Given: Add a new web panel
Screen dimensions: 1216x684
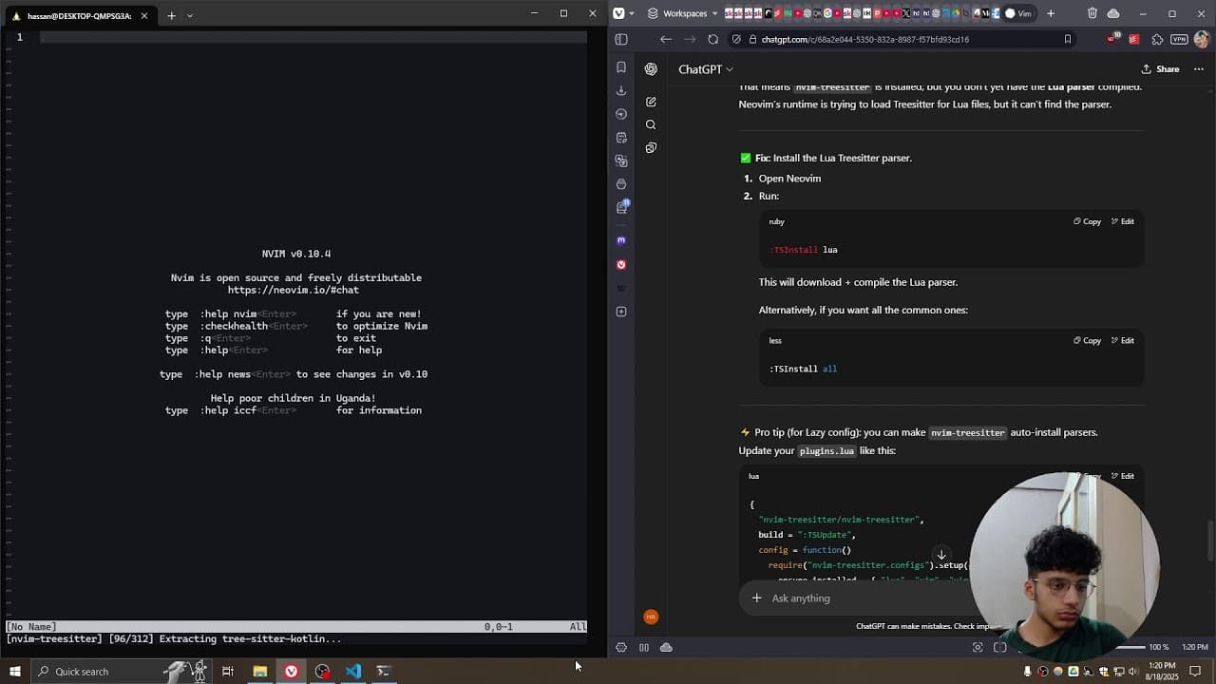Looking at the screenshot, I should click(621, 312).
